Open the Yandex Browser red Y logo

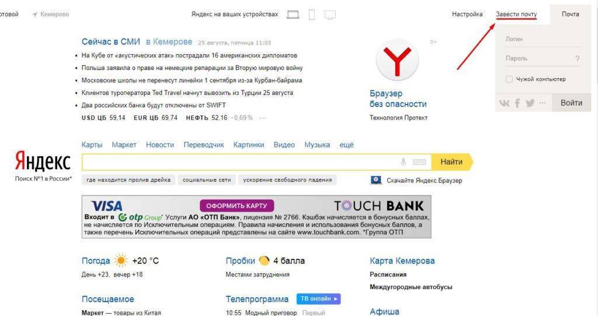397,60
